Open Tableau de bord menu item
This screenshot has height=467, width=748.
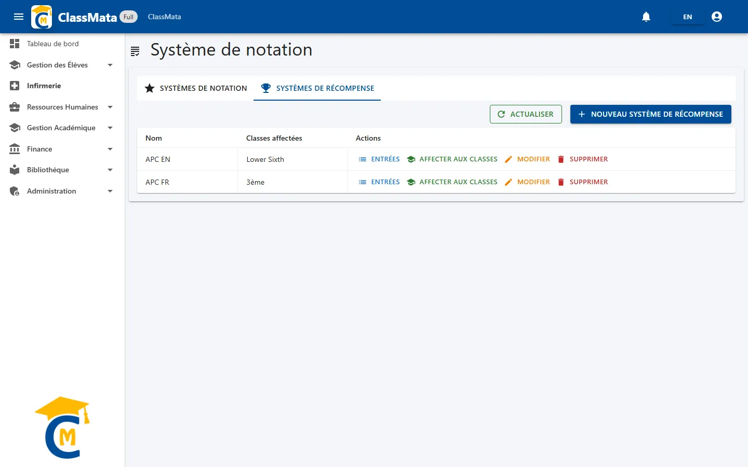62,44
